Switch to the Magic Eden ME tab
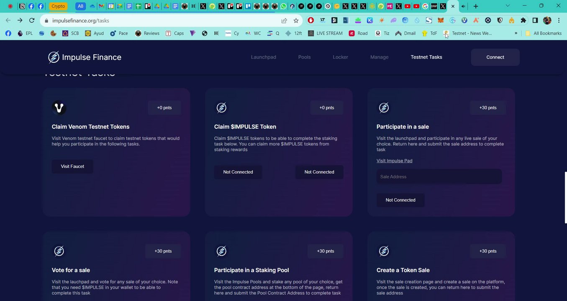Image resolution: width=567 pixels, height=301 pixels. [x=390, y=6]
